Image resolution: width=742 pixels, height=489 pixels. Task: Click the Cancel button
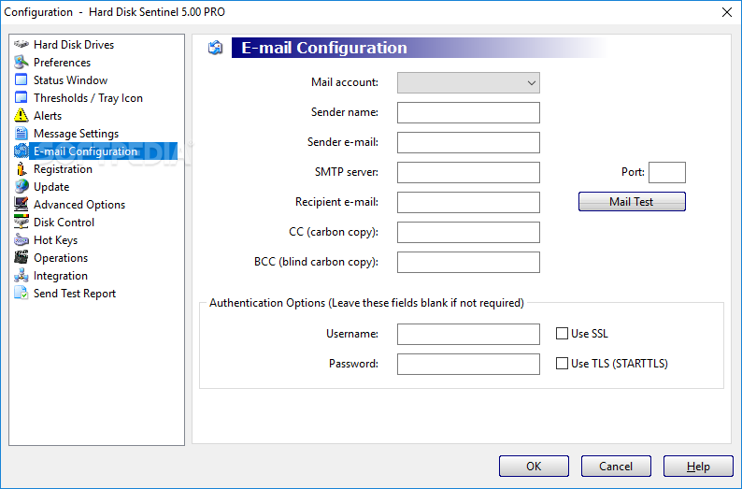pyautogui.click(x=616, y=467)
